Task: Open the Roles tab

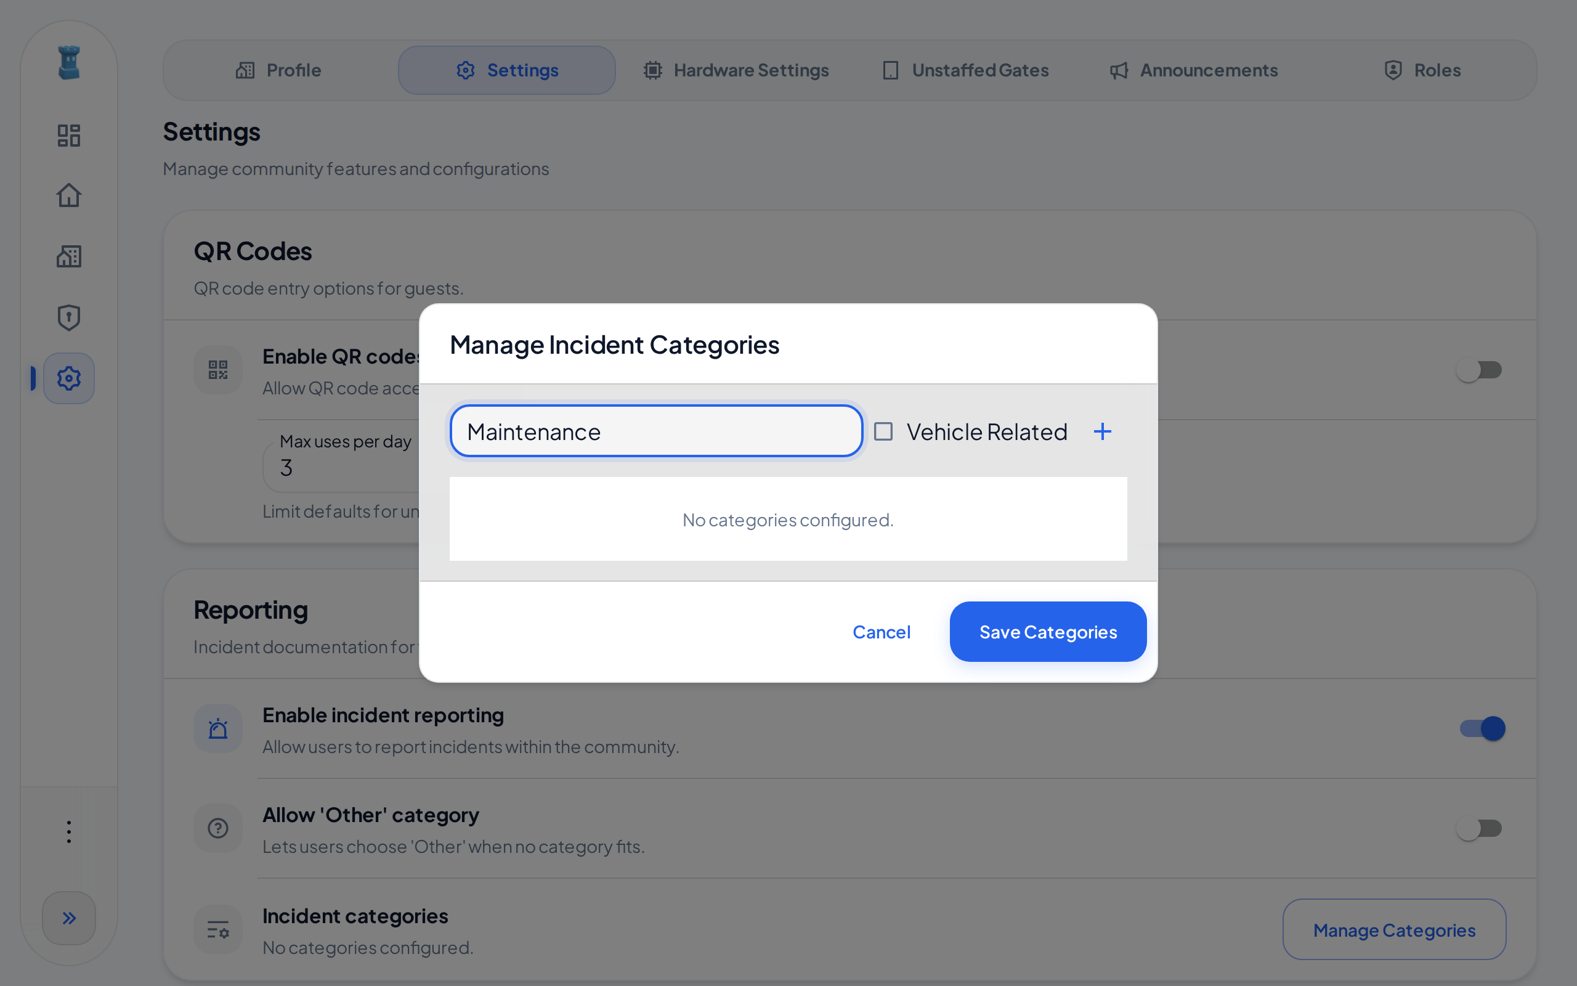Action: pyautogui.click(x=1422, y=70)
